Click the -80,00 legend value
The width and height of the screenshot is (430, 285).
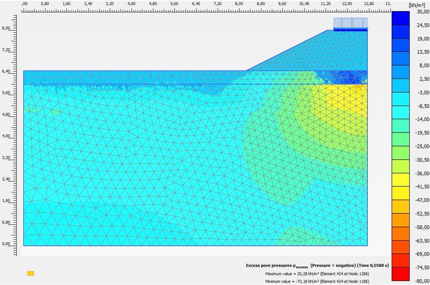tap(422, 281)
